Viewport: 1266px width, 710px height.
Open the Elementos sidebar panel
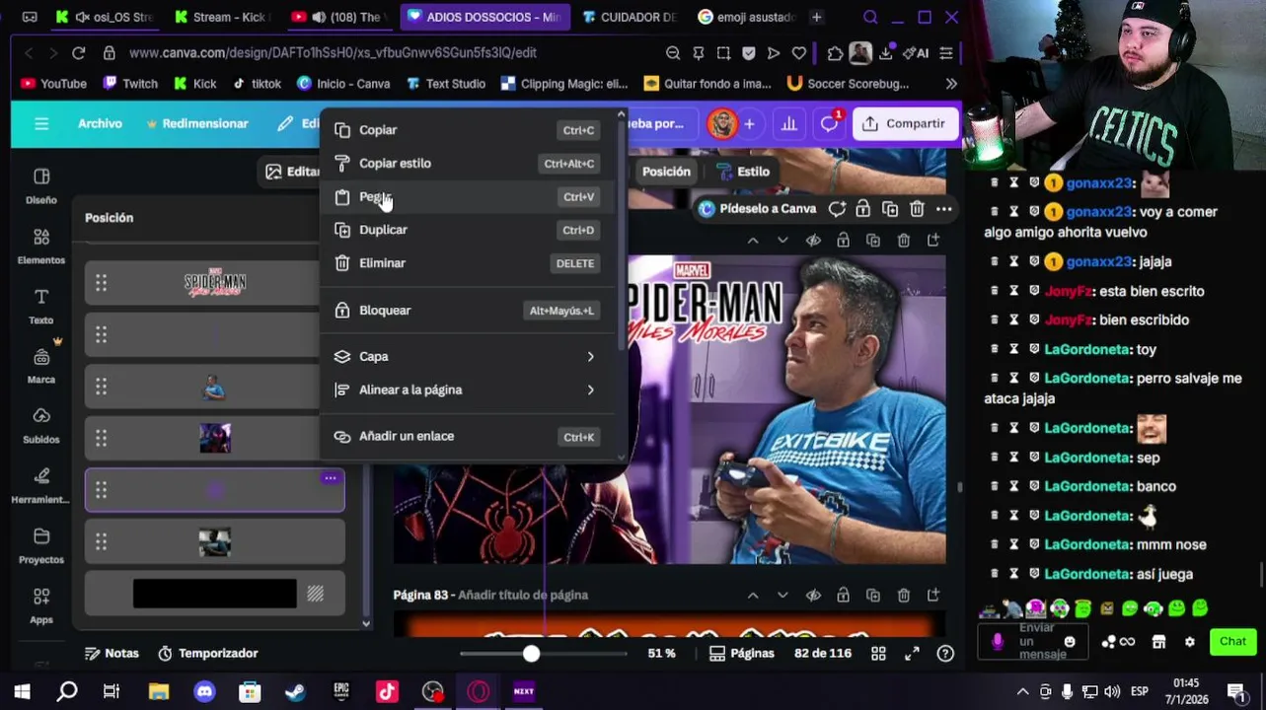[x=40, y=246]
